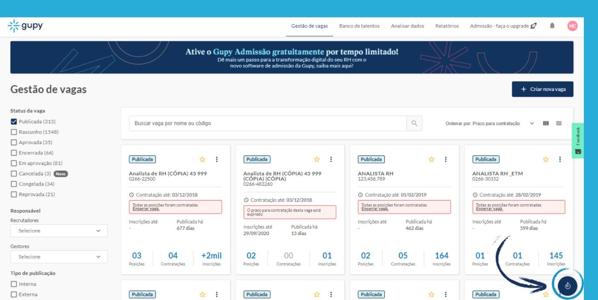Focus the Buscar vaga search field

pyautogui.click(x=267, y=124)
